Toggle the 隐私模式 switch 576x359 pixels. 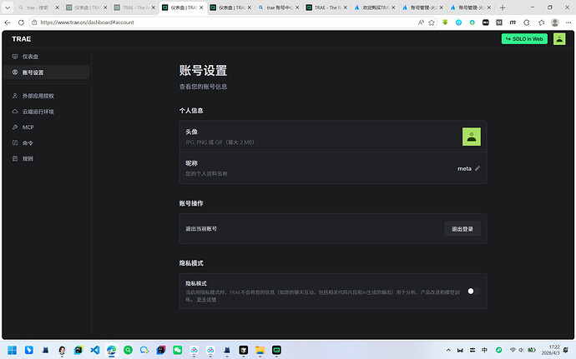(472, 292)
